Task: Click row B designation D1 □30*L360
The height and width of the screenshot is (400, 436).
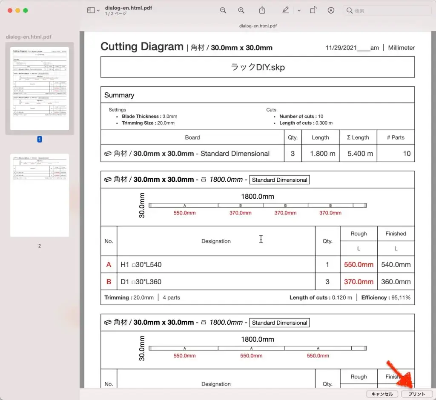Action: tap(141, 282)
